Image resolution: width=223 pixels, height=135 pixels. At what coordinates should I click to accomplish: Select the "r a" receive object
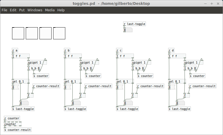[15, 50]
